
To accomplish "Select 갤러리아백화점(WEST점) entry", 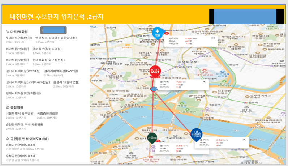I will (x=23, y=71).
